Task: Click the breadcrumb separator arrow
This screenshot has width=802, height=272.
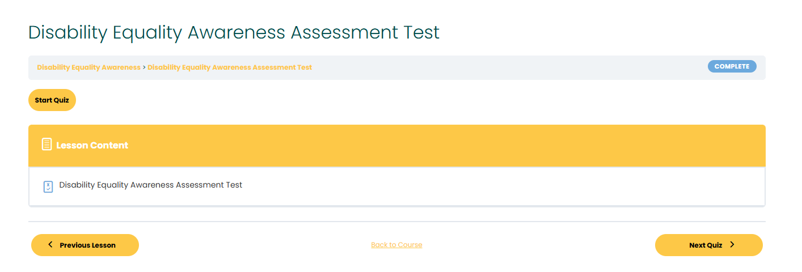Action: pos(144,67)
